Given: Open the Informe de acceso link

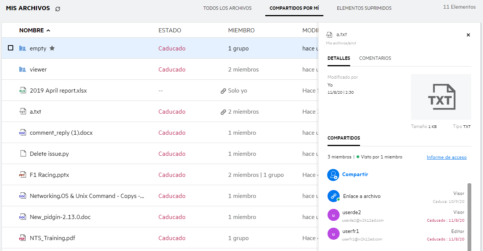Looking at the screenshot, I should pyautogui.click(x=446, y=157).
